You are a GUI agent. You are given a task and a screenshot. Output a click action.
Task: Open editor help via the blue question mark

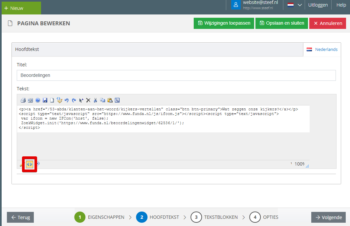click(x=38, y=100)
